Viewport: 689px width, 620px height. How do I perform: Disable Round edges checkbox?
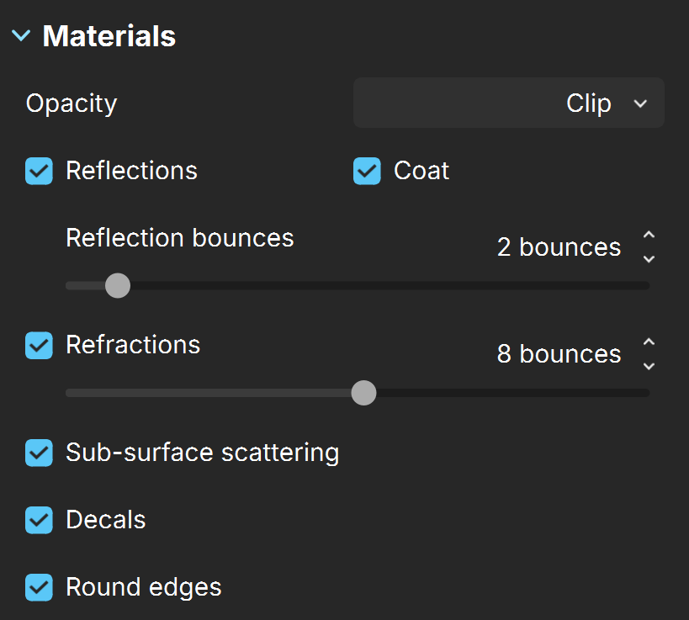coord(39,587)
